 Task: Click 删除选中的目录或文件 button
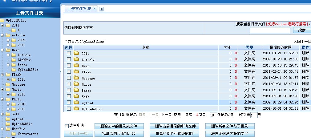tap(119, 126)
